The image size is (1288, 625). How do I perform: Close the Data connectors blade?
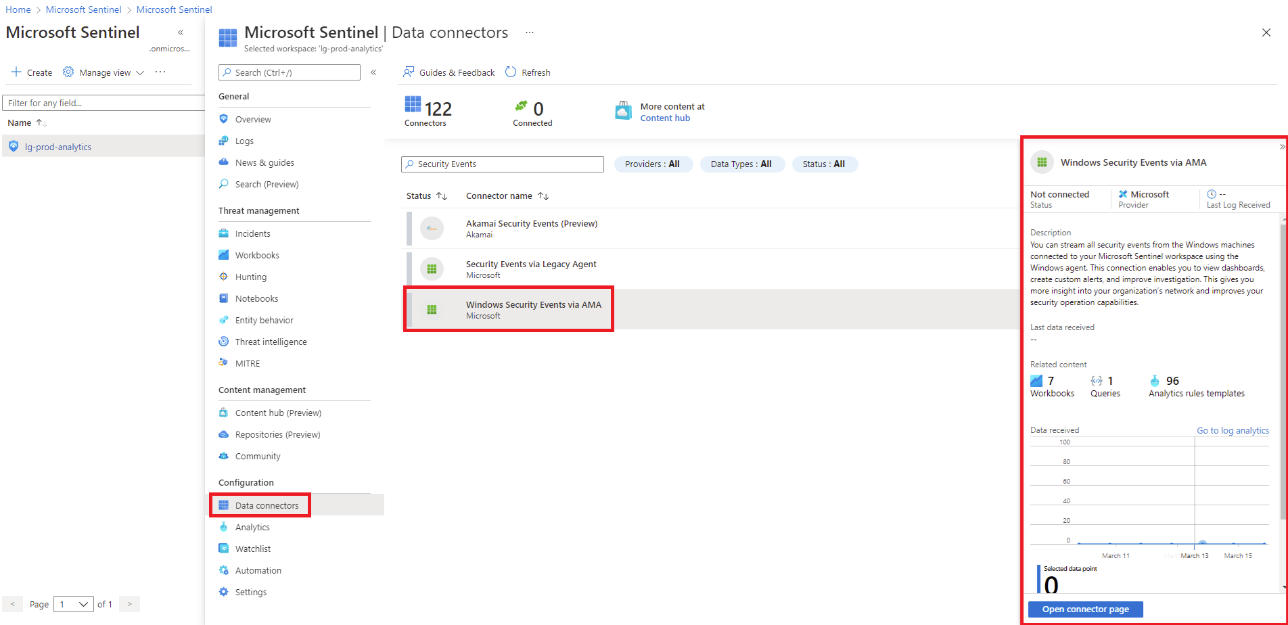(1266, 32)
